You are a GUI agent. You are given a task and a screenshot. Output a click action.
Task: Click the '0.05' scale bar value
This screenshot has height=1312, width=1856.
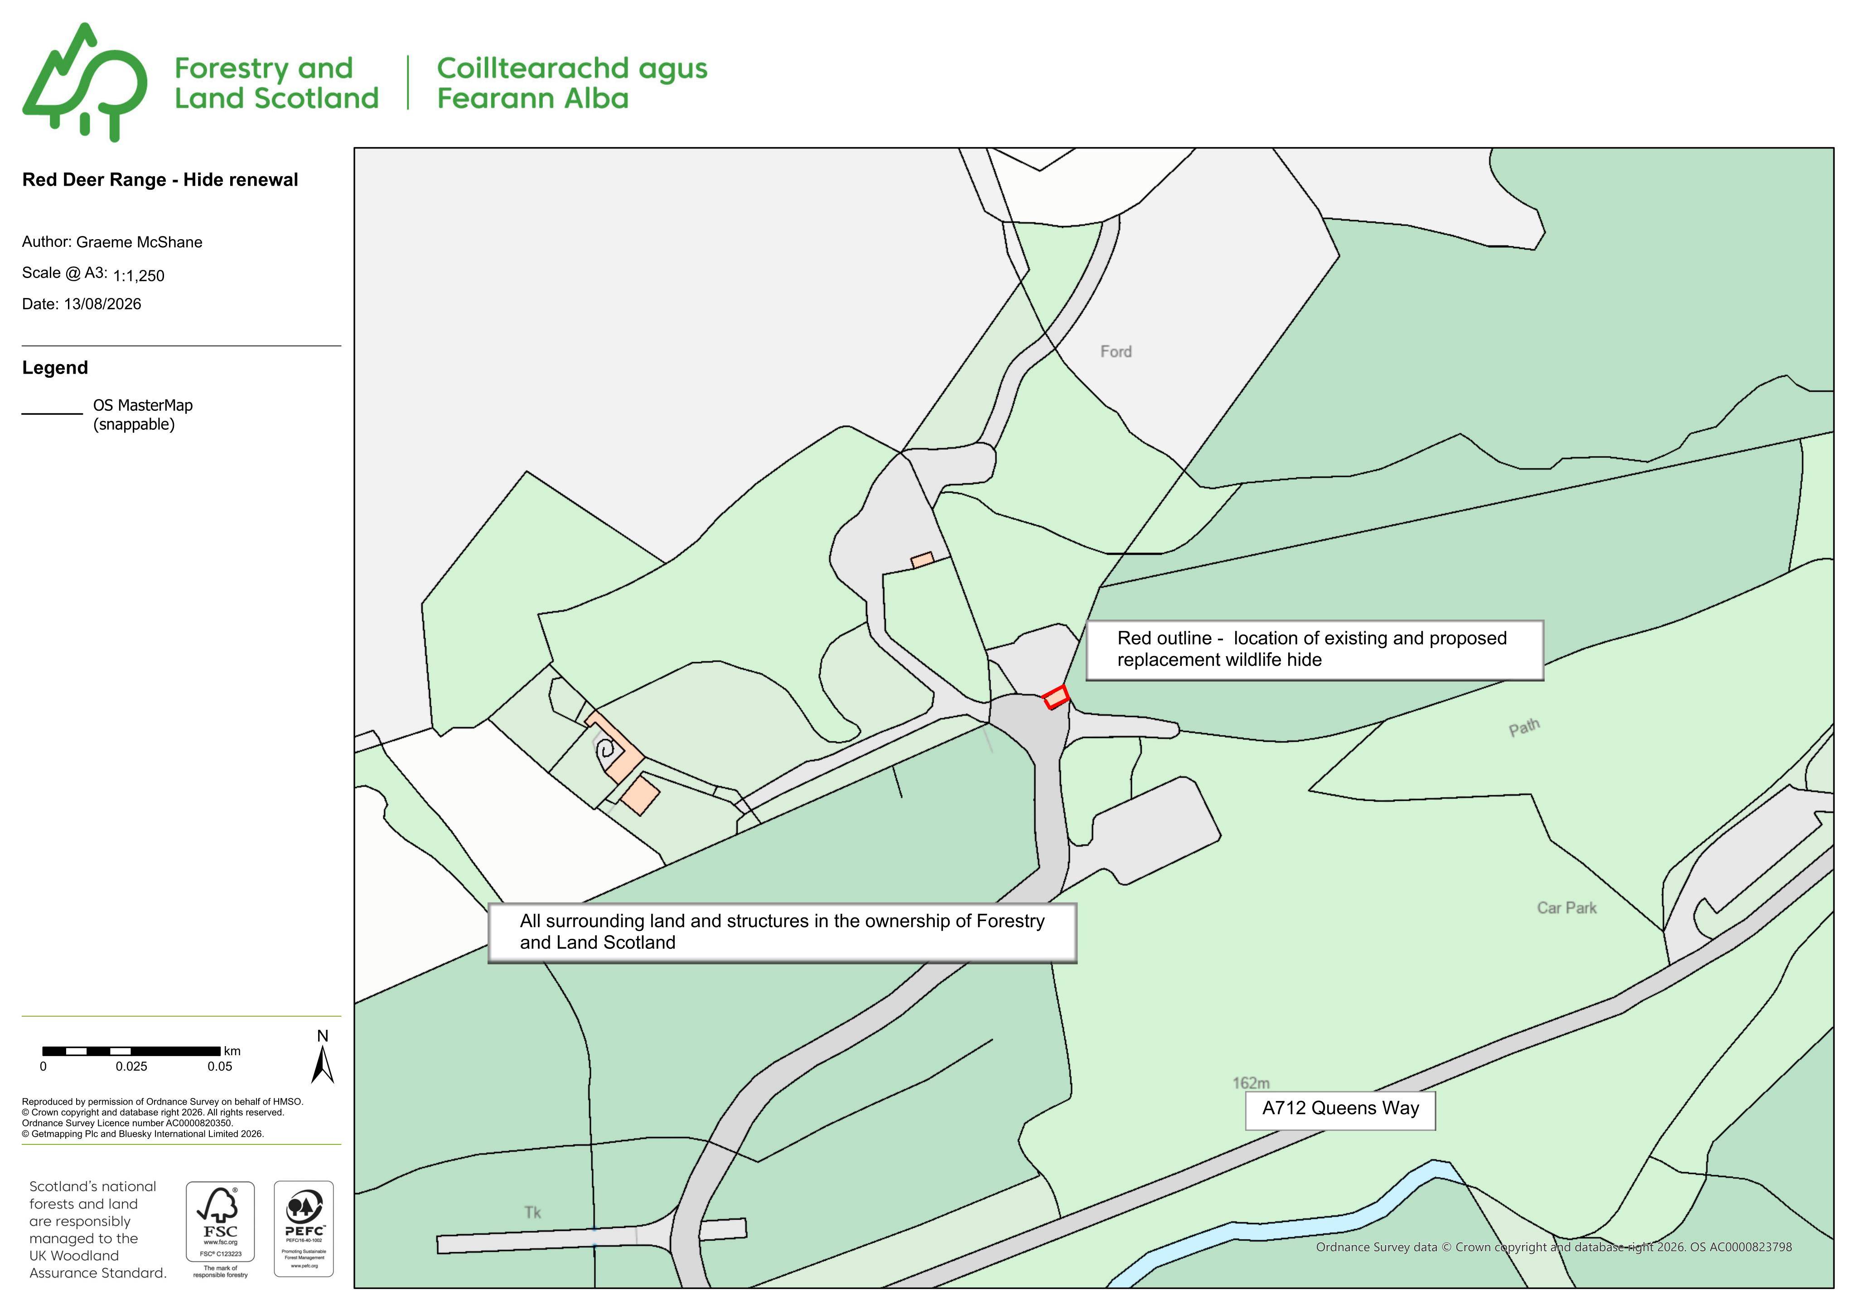coord(220,1067)
